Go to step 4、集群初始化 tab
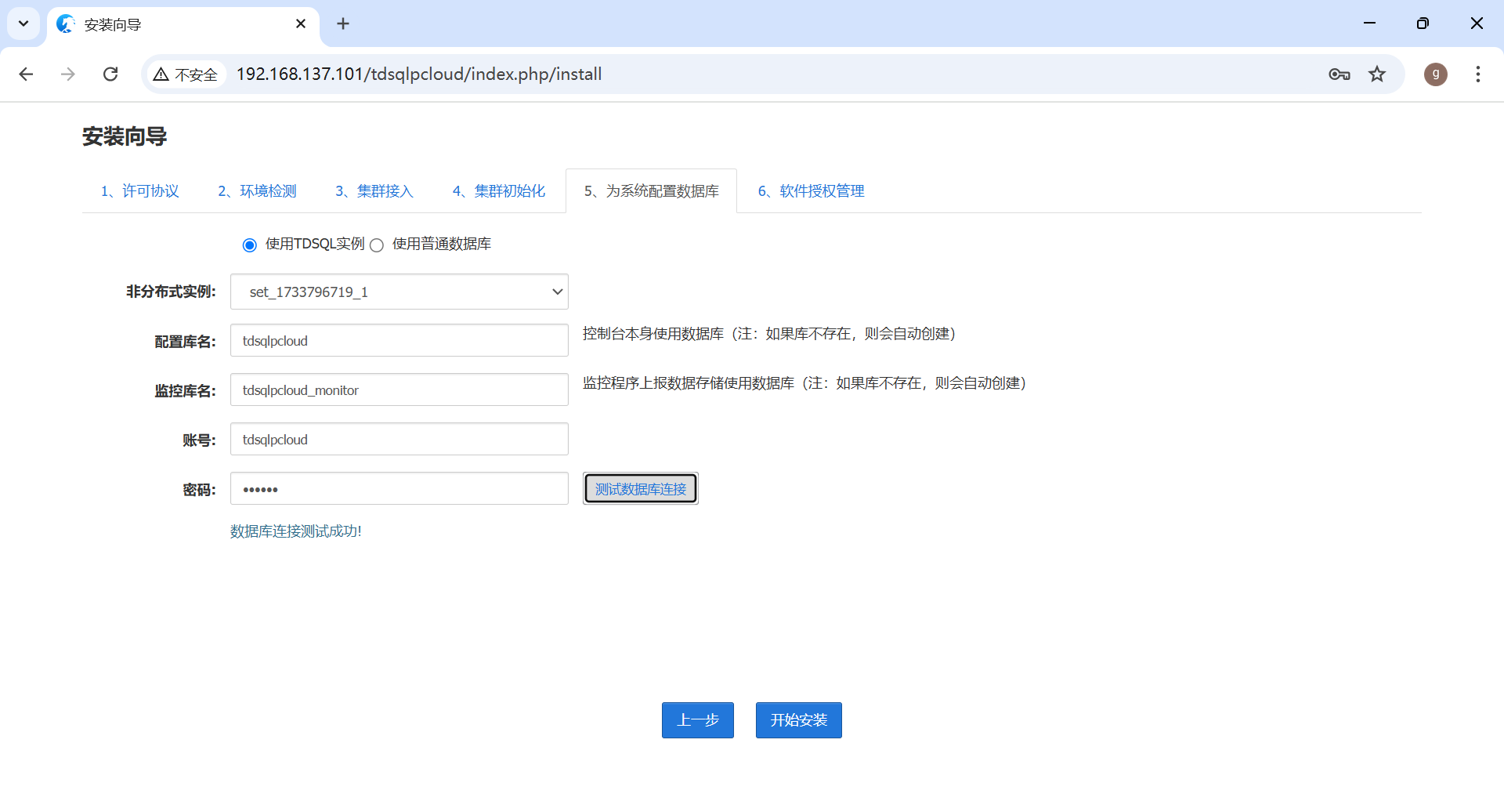Screen dimensions: 1504x790 [499, 191]
